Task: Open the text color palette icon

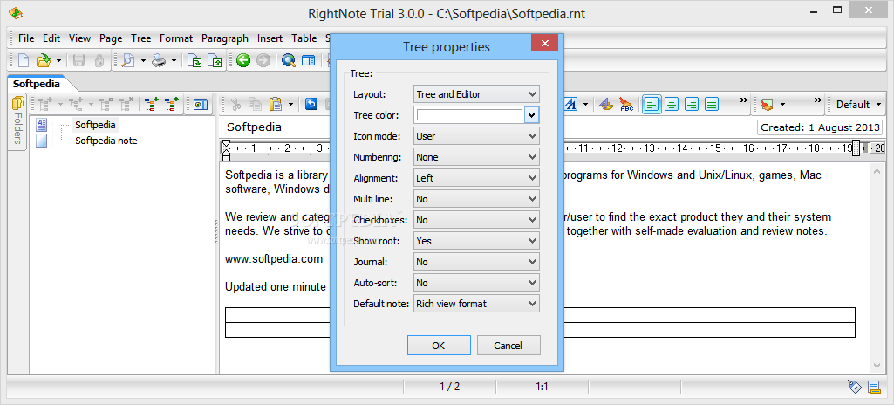Action: pos(607,104)
